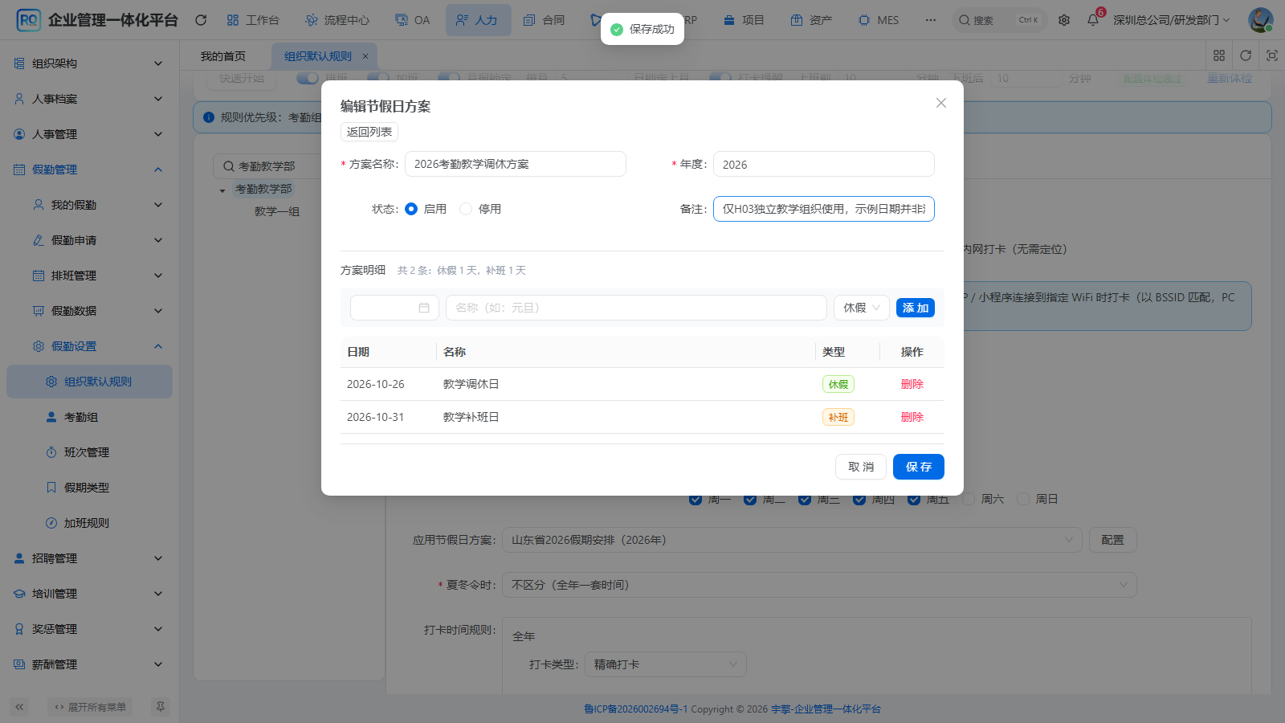Switch to the 我的首页 tab
Image resolution: width=1285 pixels, height=723 pixels.
223,56
